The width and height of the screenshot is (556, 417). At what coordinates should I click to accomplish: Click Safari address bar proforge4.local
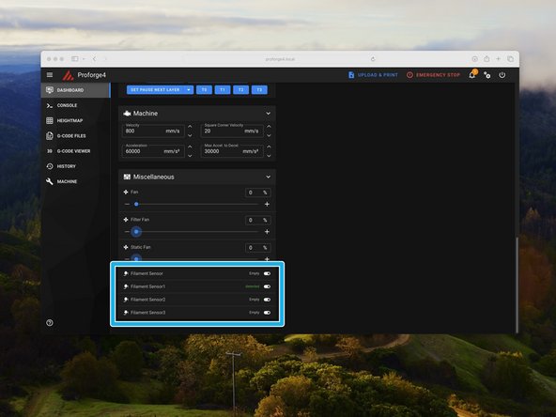point(280,59)
